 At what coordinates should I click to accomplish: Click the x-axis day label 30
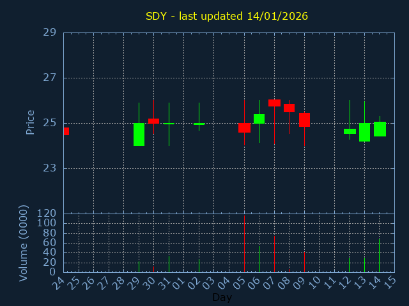click(x=149, y=283)
